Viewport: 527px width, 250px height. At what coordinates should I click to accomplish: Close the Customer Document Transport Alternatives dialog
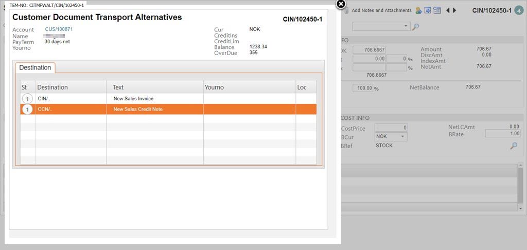coord(341,5)
